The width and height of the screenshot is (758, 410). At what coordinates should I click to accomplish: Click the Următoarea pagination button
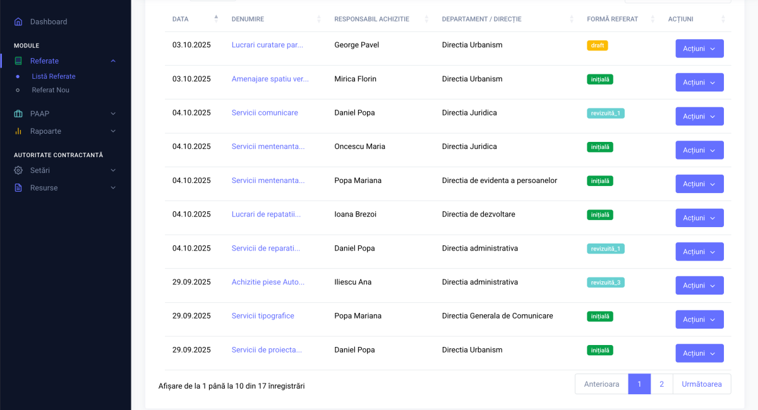[x=701, y=384]
